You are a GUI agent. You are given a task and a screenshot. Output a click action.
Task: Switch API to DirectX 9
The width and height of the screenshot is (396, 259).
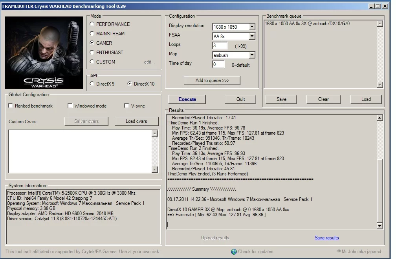click(92, 84)
